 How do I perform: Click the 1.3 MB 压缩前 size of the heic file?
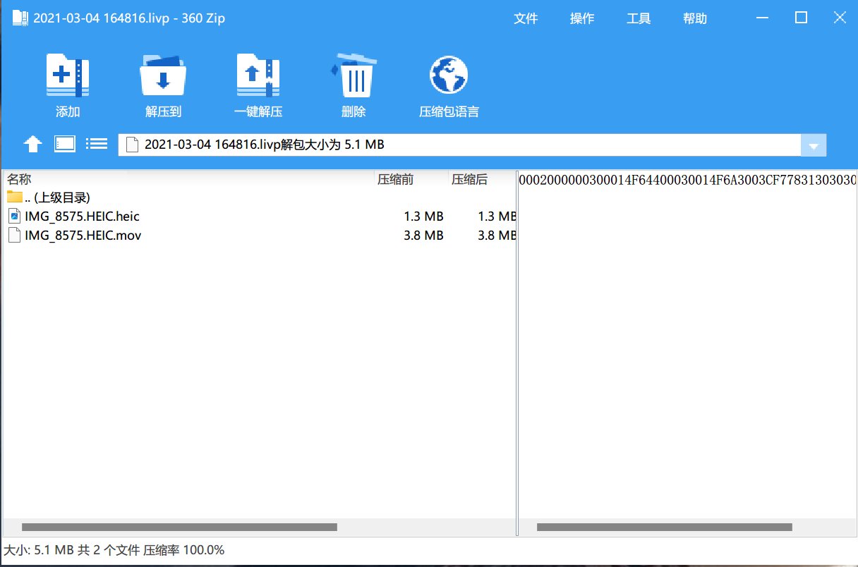pos(423,217)
